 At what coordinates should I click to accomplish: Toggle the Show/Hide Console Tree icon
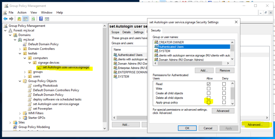click(26, 19)
